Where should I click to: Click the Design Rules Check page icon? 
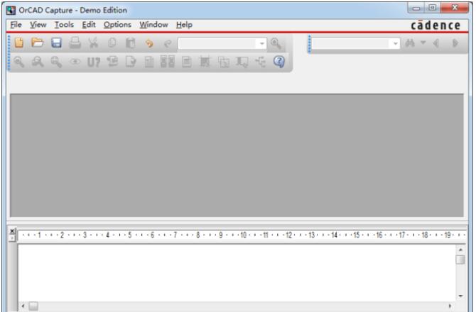(131, 62)
